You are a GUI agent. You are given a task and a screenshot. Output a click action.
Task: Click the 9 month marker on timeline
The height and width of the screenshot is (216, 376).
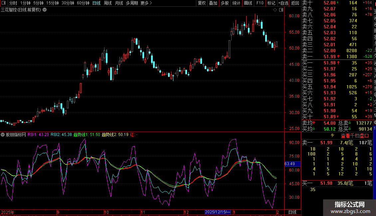58,212
